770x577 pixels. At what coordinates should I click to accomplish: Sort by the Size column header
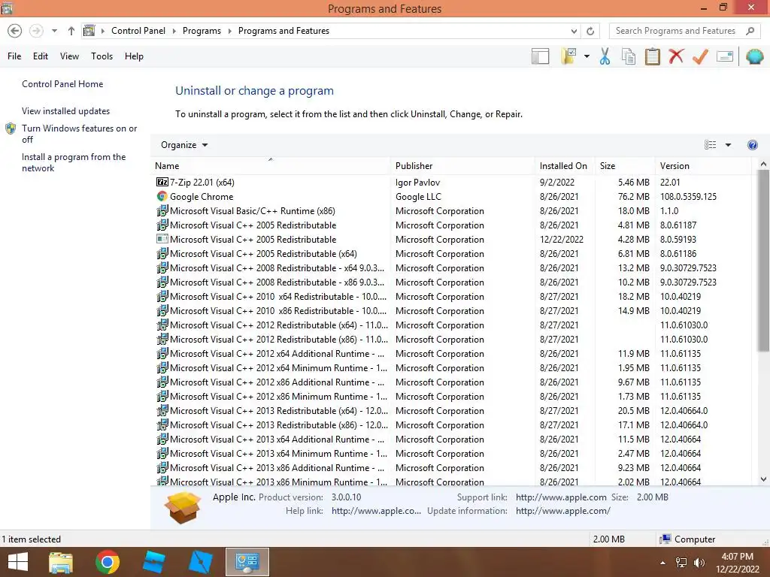pos(625,166)
